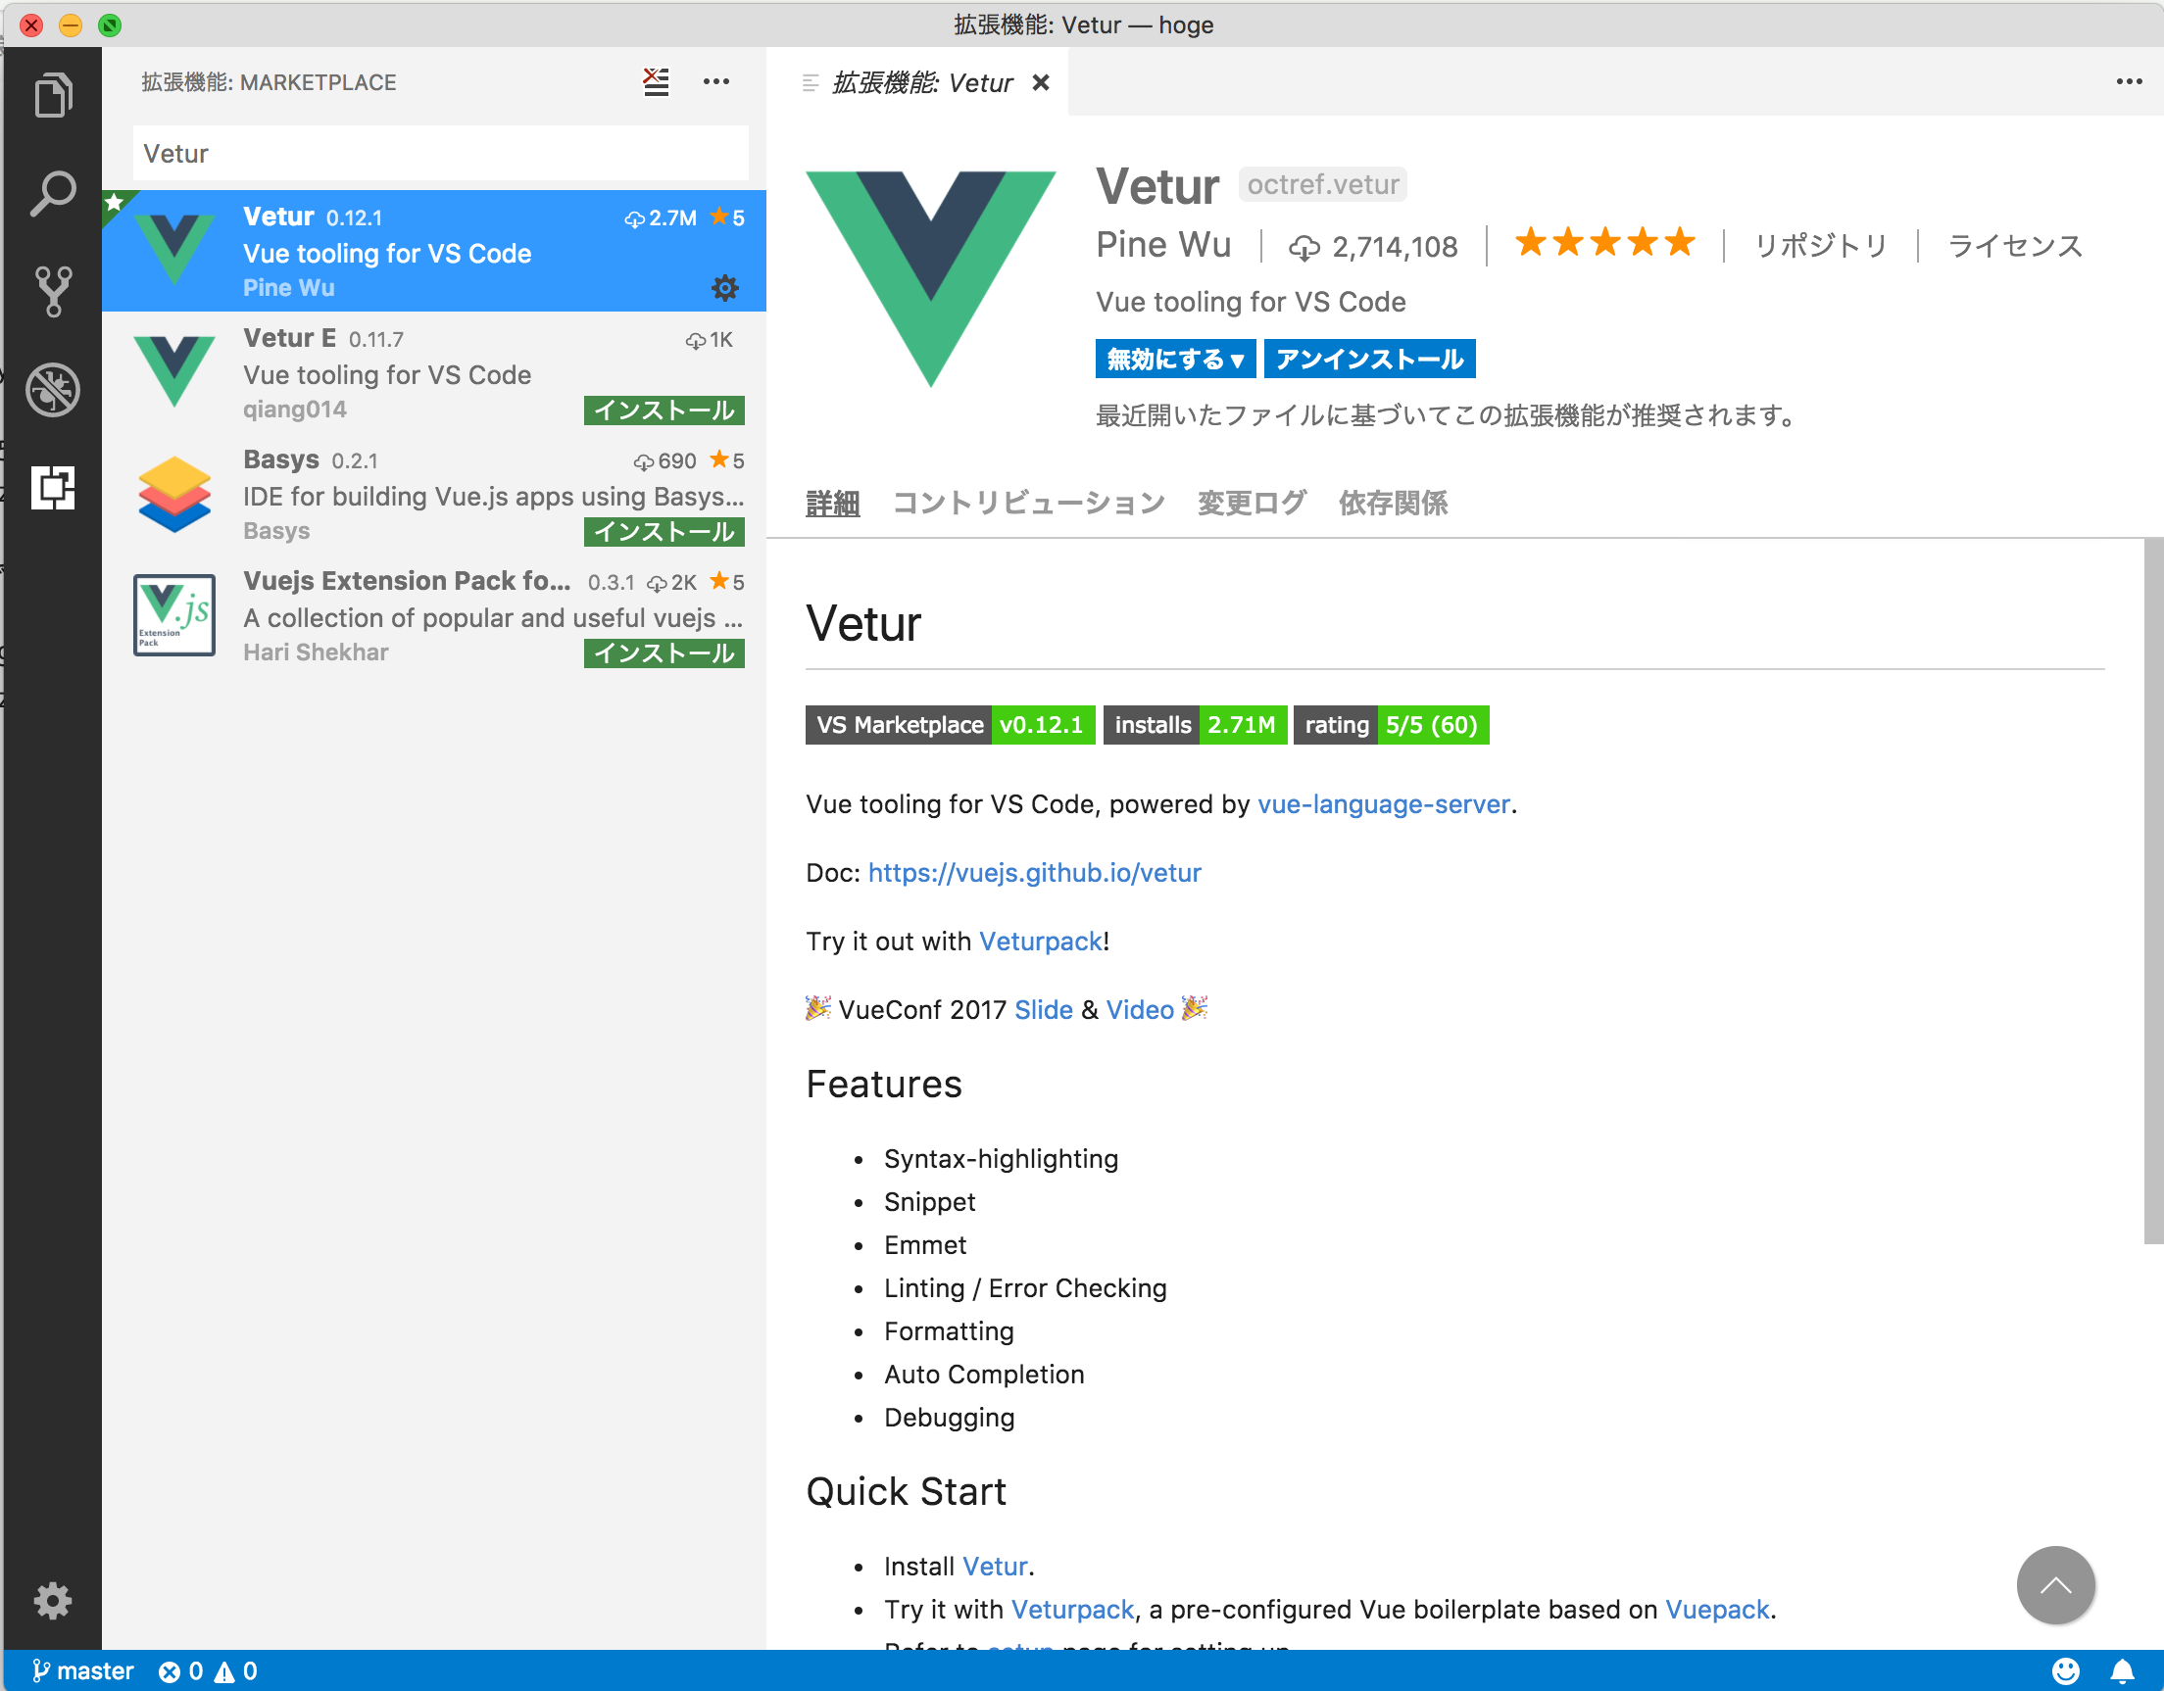Screen dimensions: 2164x1691
Task: Open the VueConf Video link
Action: tap(1140, 1009)
